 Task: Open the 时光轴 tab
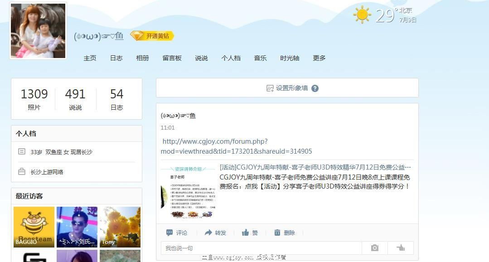point(290,58)
